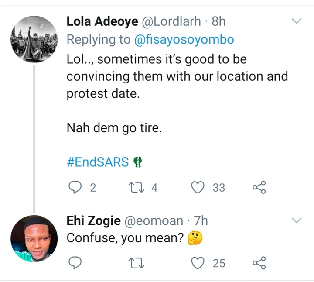Retweet Ehi Zogie's tweet

tap(136, 263)
